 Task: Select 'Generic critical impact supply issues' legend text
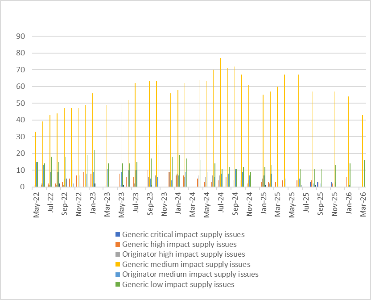coord(183,234)
